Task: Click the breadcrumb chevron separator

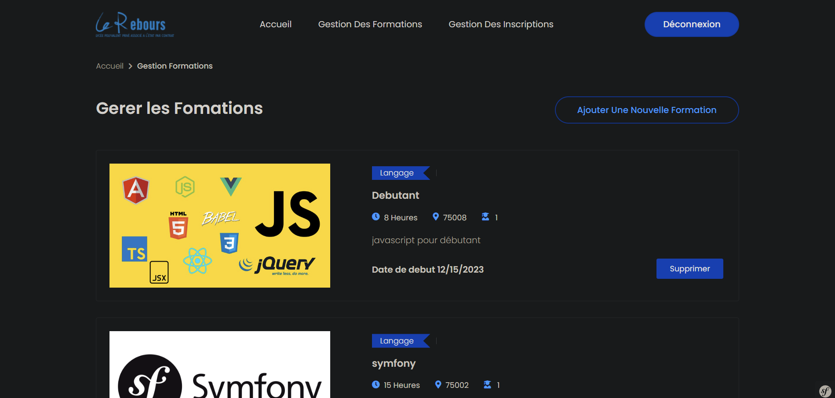Action: pyautogui.click(x=130, y=66)
